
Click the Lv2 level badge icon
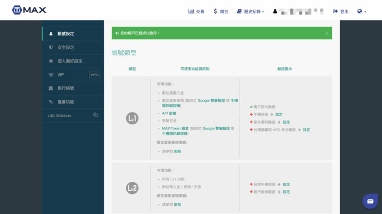tap(132, 188)
